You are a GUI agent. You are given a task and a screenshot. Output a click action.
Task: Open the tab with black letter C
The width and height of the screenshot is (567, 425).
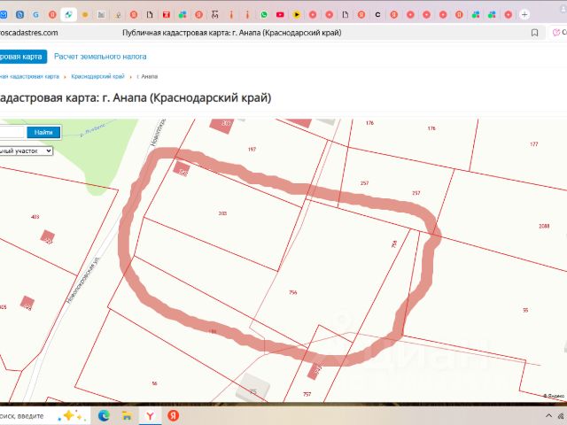coord(378,15)
